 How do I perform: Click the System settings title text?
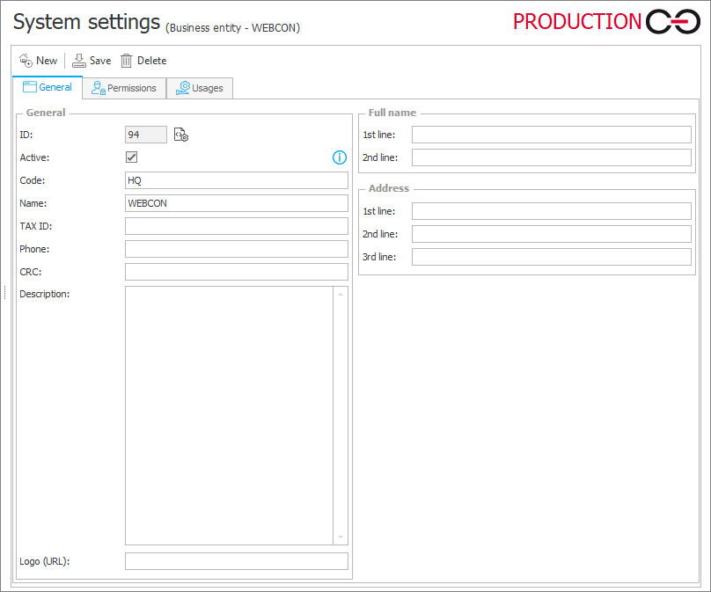coord(86,22)
